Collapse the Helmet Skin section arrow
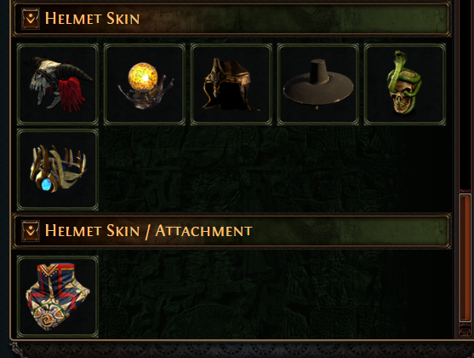474x358 pixels. [x=31, y=19]
